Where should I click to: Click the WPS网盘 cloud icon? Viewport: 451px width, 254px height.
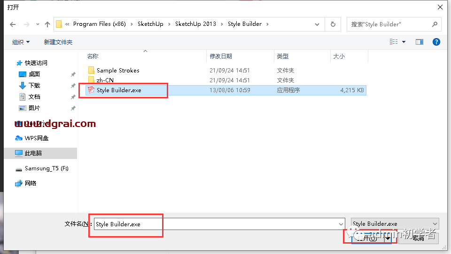coord(19,138)
